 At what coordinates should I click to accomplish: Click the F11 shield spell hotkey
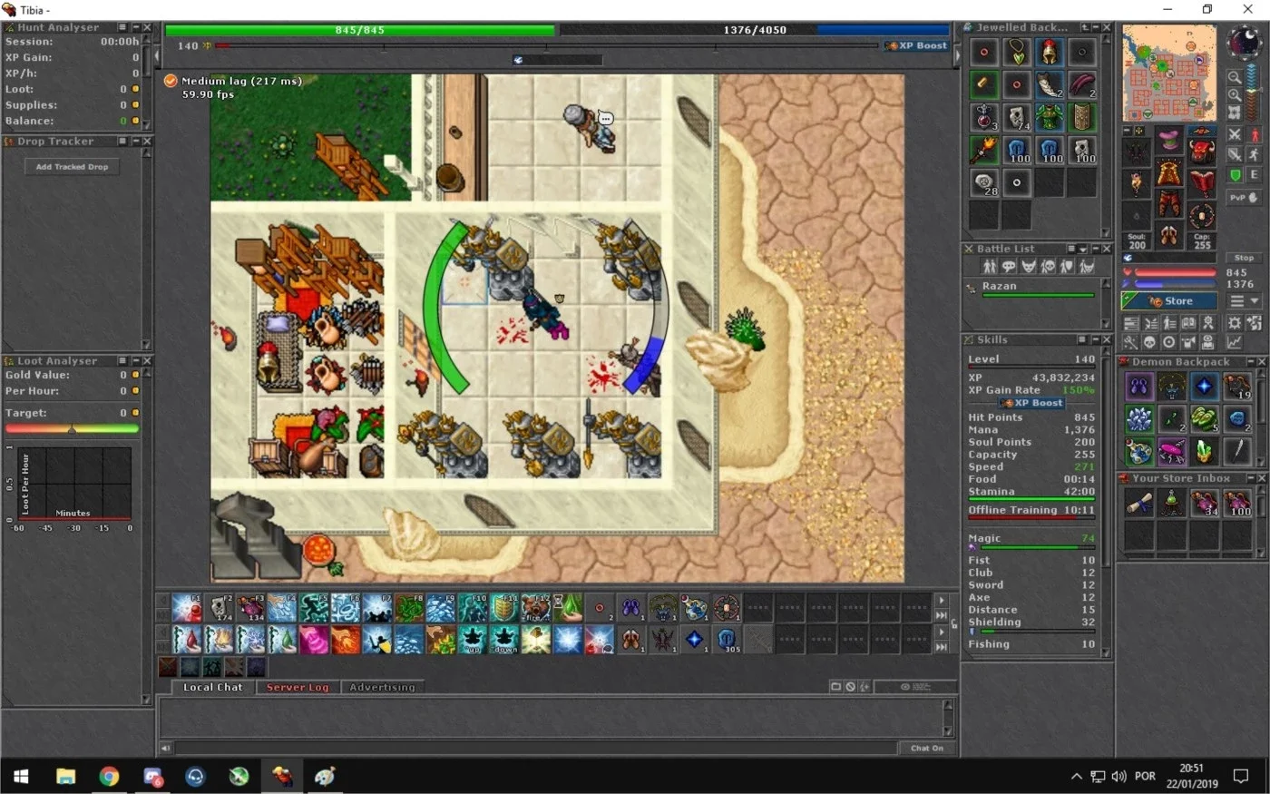click(x=504, y=608)
